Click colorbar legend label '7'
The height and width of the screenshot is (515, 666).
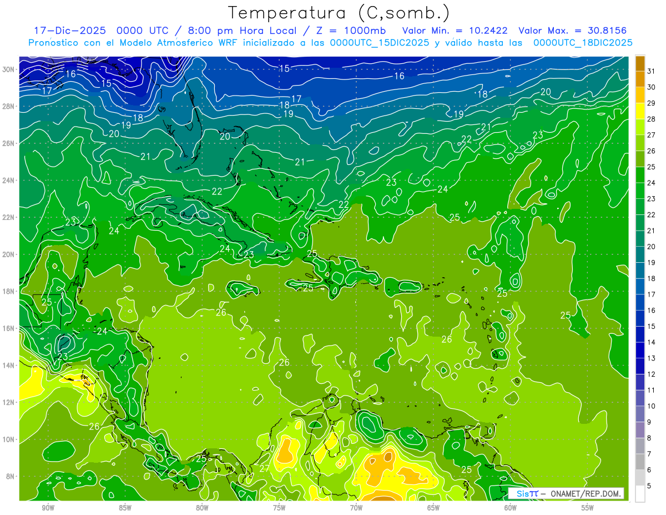point(649,454)
